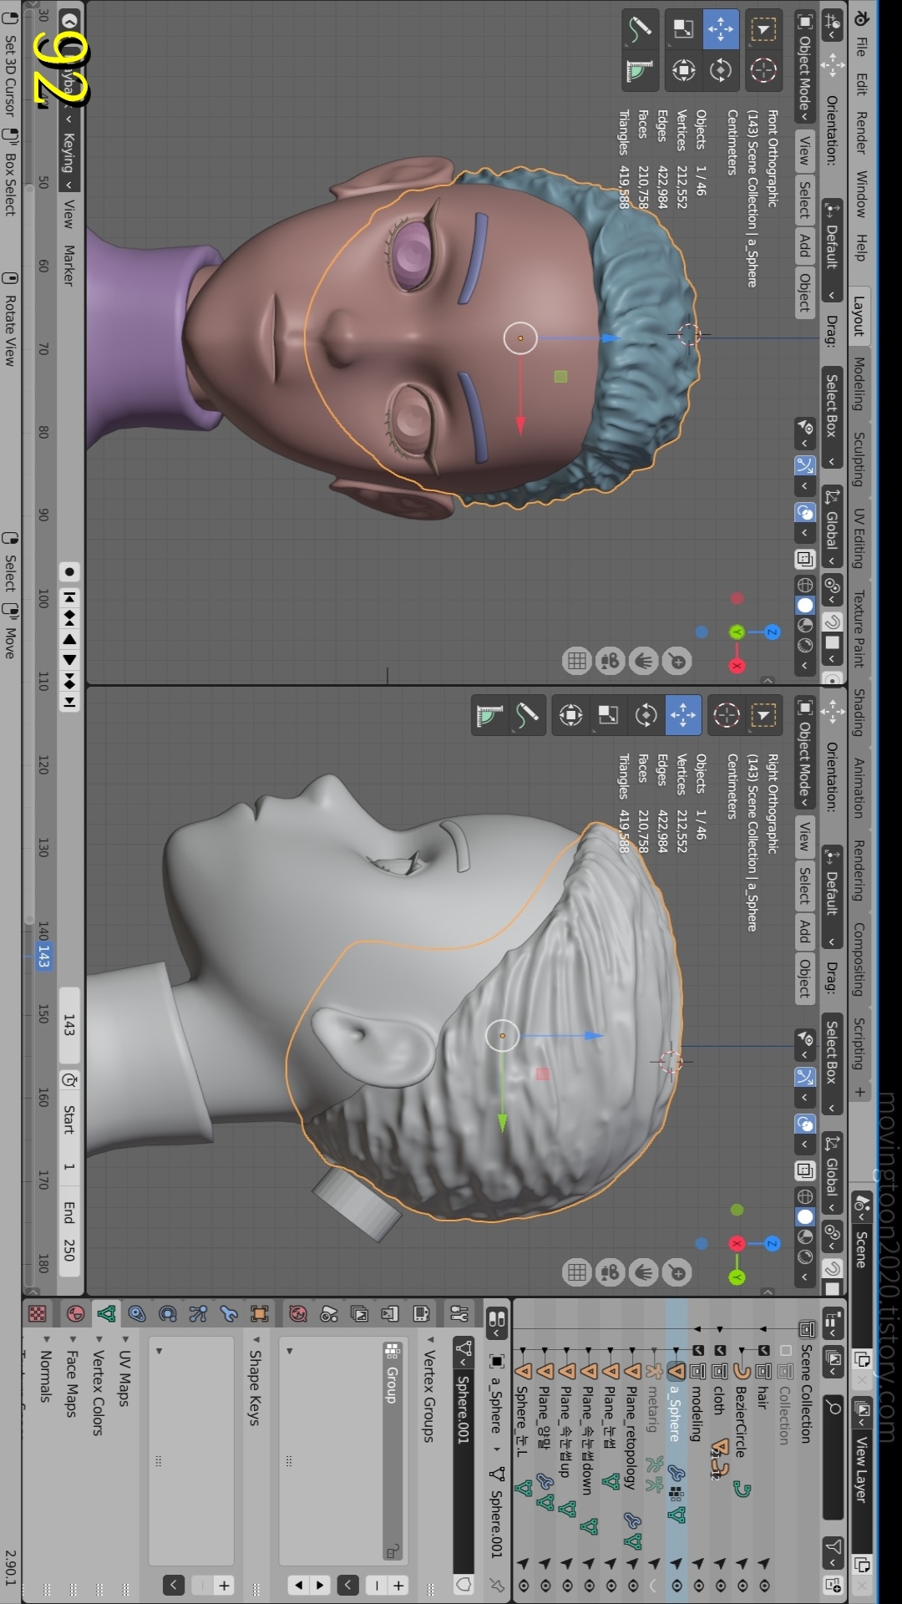Expand the Face Maps panel
Viewport: 902px width, 1604px height.
coord(72,1377)
